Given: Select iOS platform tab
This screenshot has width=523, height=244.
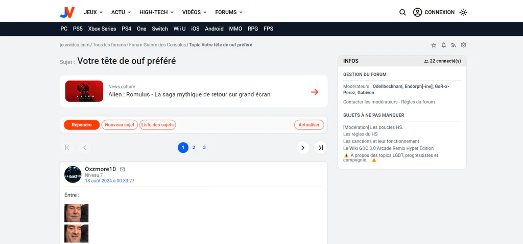Looking at the screenshot, I should coord(195,29).
